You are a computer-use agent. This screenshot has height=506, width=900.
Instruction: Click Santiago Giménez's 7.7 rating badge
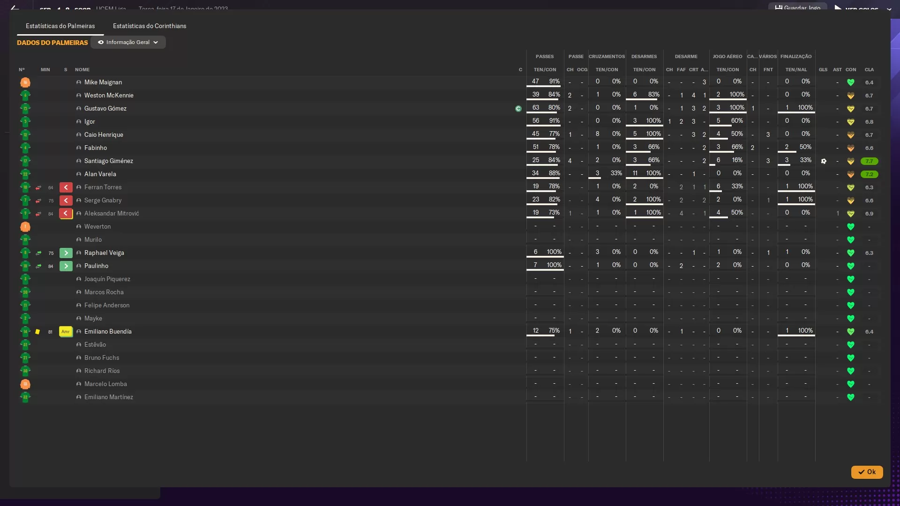click(869, 161)
